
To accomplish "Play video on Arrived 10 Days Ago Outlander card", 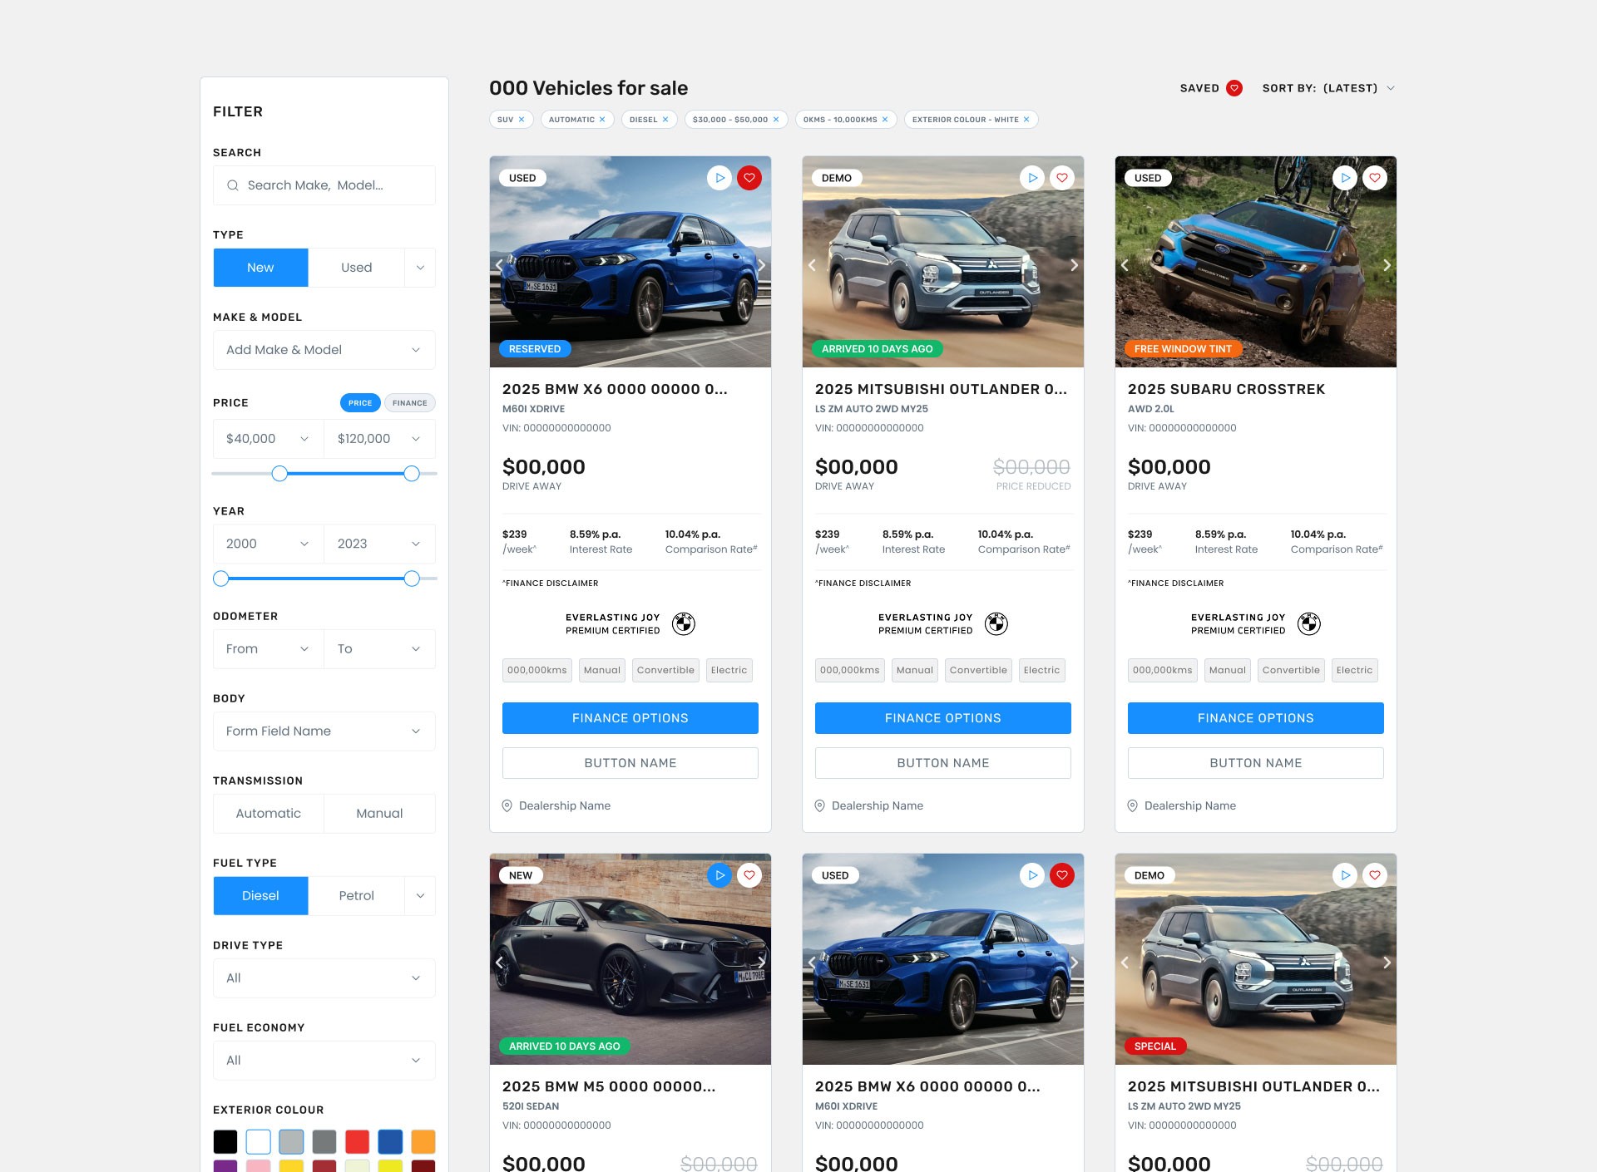I will tap(1032, 178).
